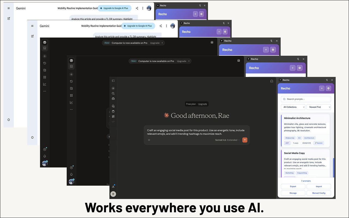The width and height of the screenshot is (349, 218).
Task: Toggle the pin icon on the front Recho panel
Action: click(327, 80)
